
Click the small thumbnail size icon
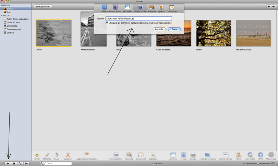point(244,163)
